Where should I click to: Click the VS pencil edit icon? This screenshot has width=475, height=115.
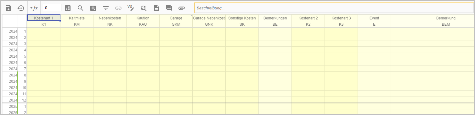click(x=131, y=8)
